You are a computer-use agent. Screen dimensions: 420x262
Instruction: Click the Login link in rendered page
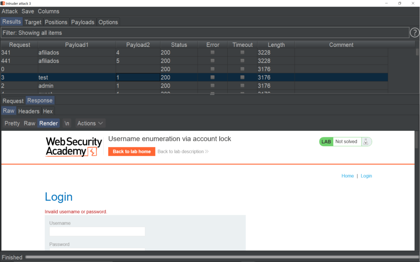(366, 176)
